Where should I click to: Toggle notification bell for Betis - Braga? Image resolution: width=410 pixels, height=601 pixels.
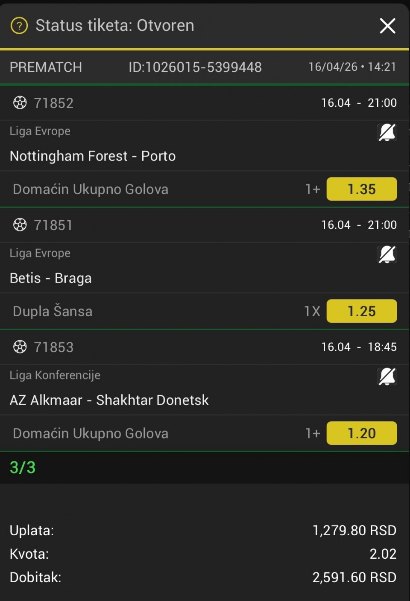point(387,254)
